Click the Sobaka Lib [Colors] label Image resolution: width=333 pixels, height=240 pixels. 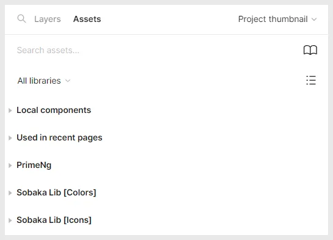click(56, 192)
